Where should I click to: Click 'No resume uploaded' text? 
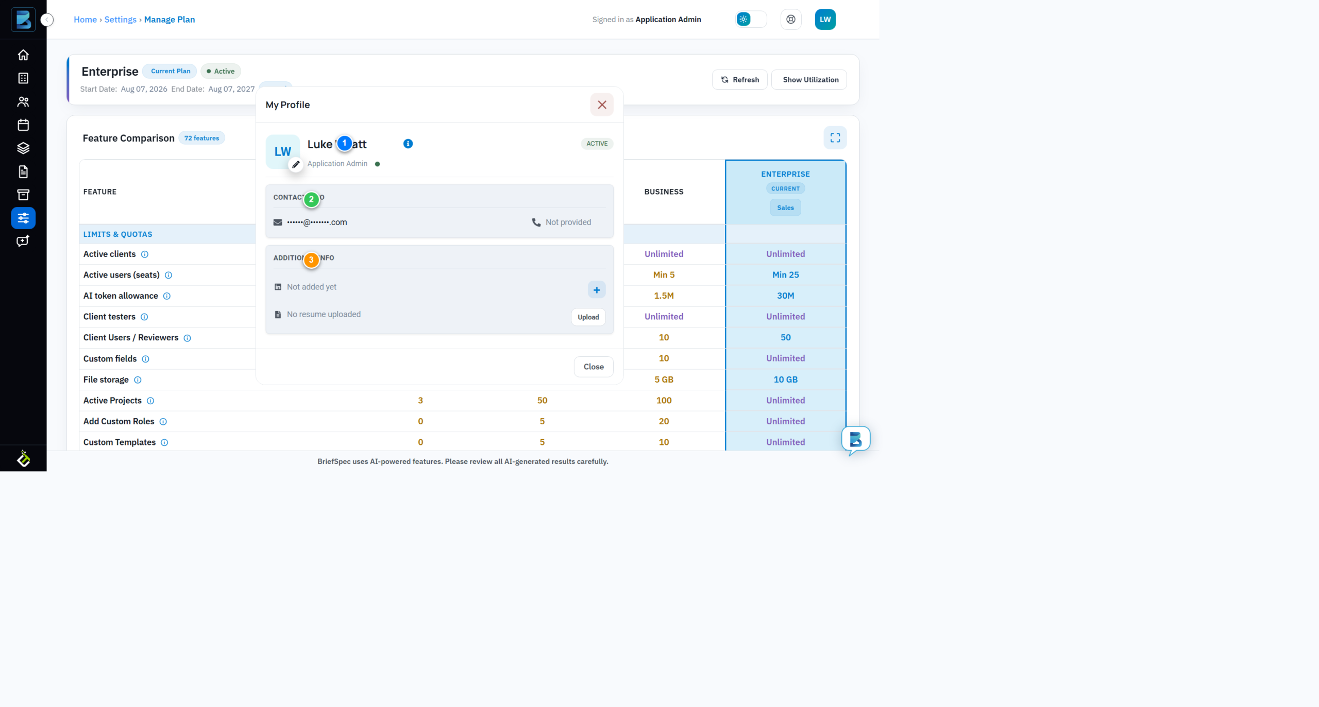[324, 314]
